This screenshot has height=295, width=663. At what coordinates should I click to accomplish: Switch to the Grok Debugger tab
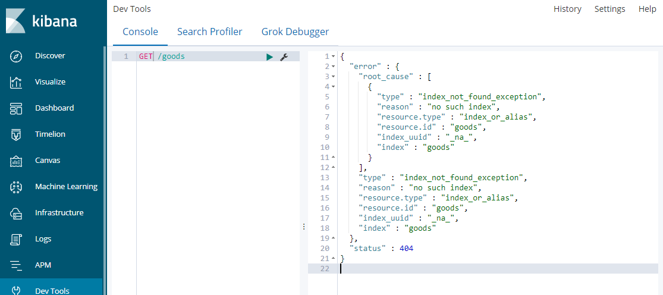(295, 32)
